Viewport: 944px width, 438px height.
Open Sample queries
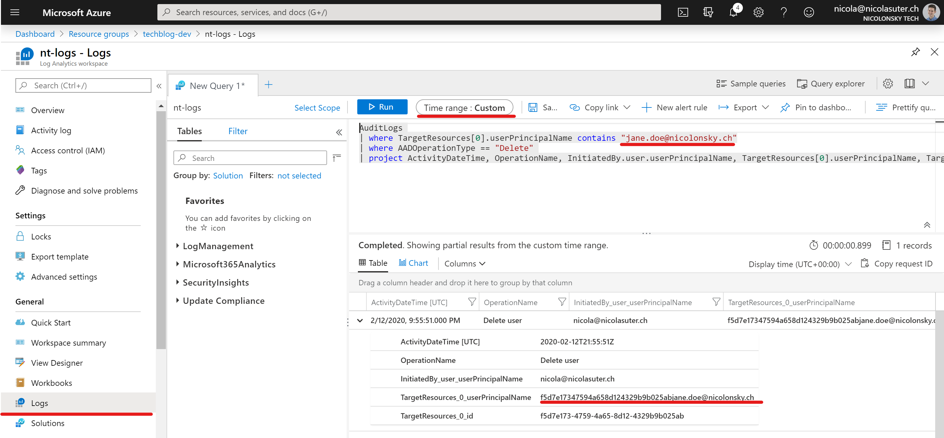751,84
